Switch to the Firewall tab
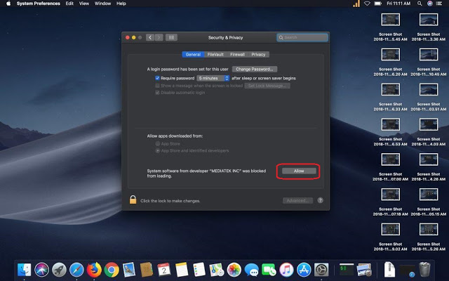This screenshot has width=449, height=281. click(x=238, y=54)
